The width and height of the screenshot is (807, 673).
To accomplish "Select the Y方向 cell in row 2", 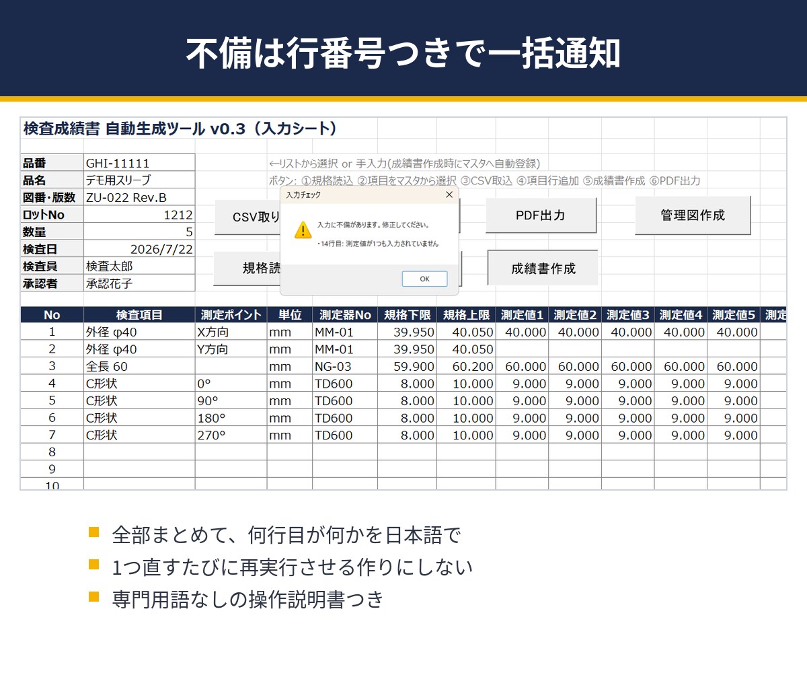I will 231,349.
